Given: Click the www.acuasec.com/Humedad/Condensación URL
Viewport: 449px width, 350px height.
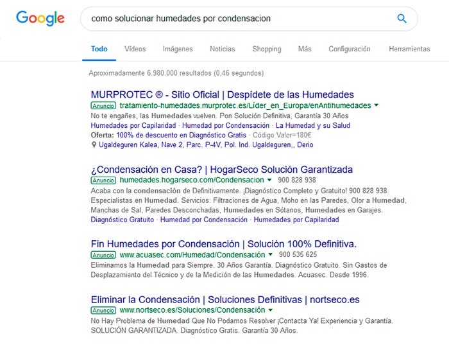Looking at the screenshot, I should click(192, 254).
